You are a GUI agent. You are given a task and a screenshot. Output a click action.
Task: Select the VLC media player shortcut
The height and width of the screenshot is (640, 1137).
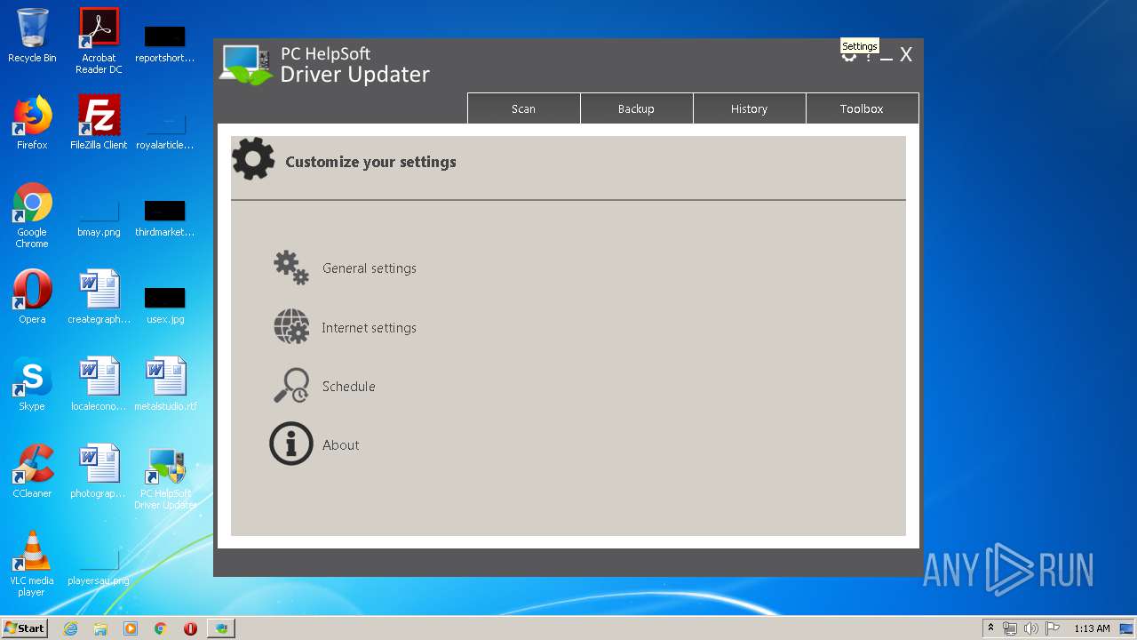[32, 564]
